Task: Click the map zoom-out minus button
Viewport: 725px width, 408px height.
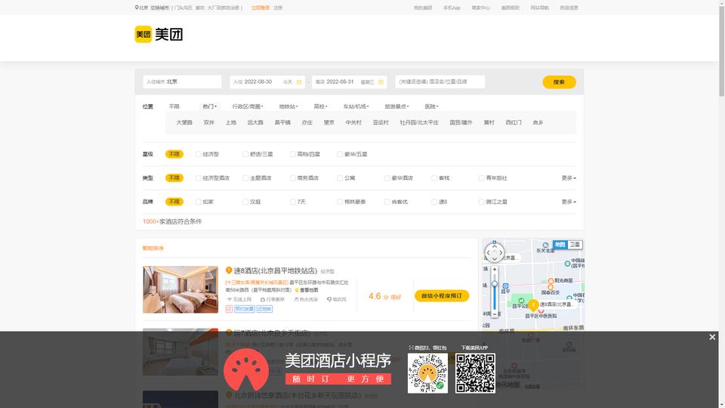Action: click(x=494, y=314)
